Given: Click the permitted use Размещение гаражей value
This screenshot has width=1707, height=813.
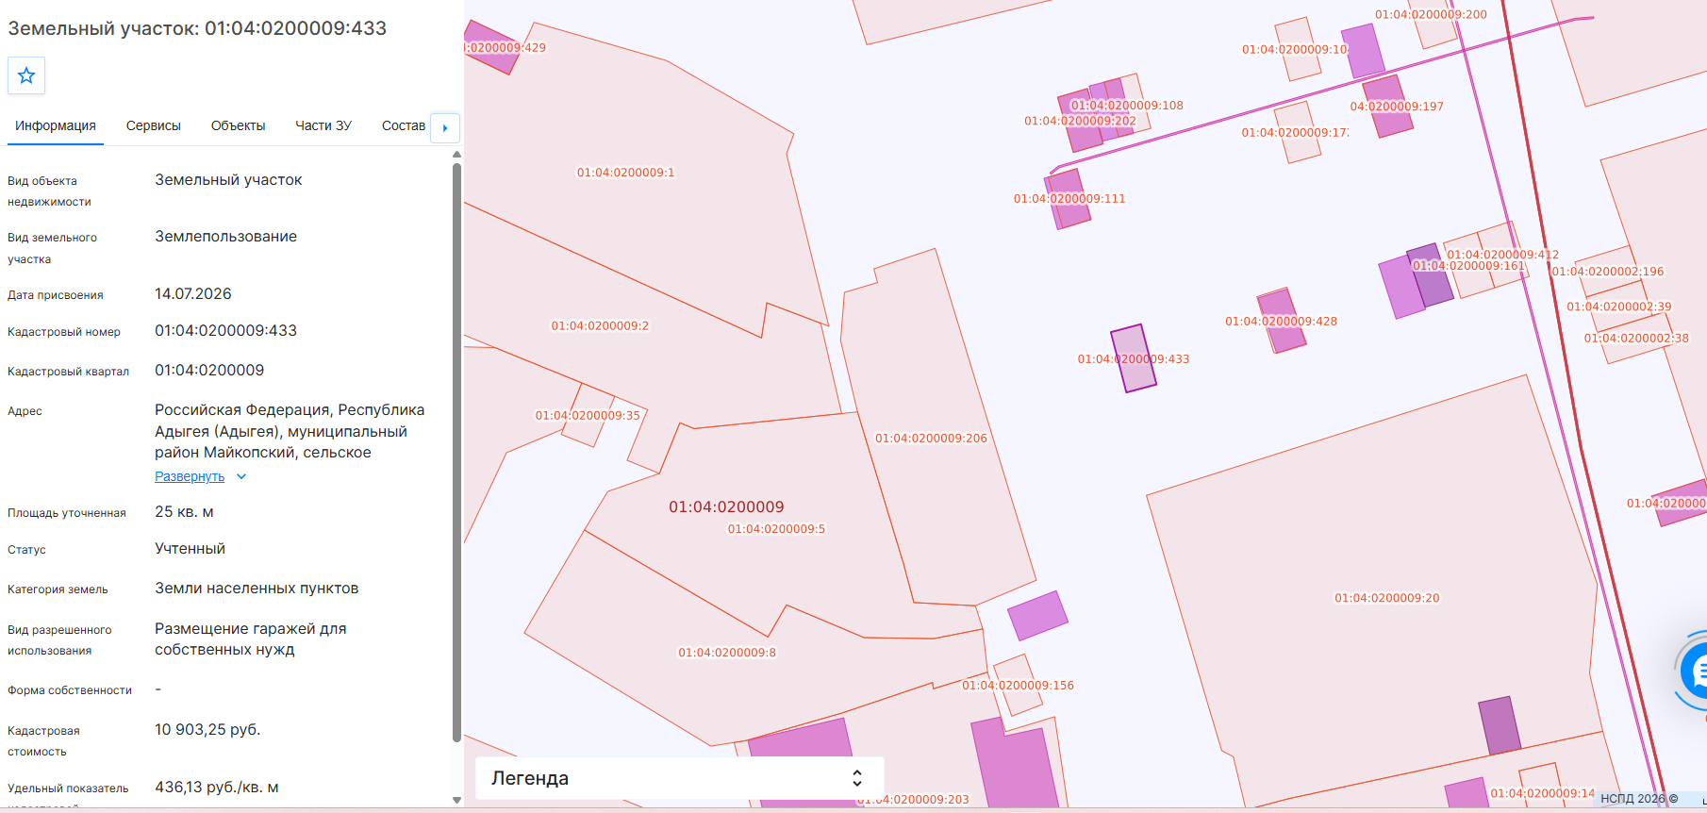Looking at the screenshot, I should 251,639.
